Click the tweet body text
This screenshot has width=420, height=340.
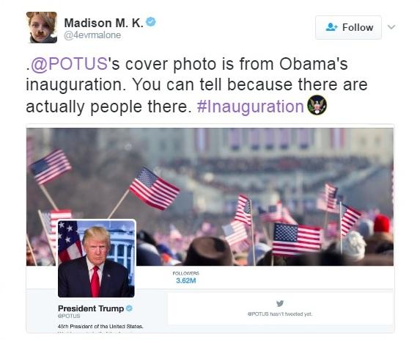(x=197, y=85)
